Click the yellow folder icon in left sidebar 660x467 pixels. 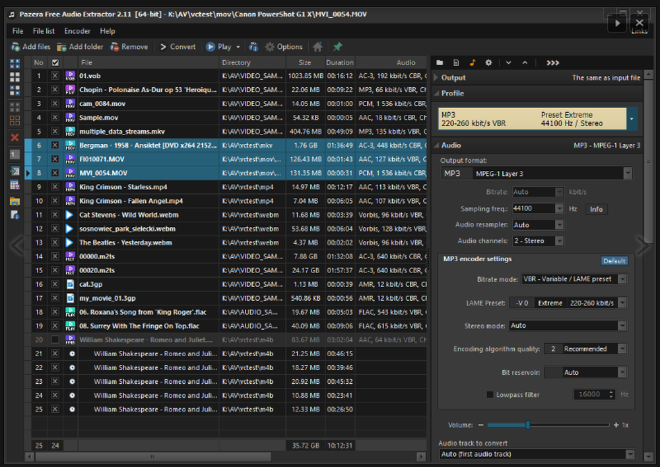click(15, 201)
